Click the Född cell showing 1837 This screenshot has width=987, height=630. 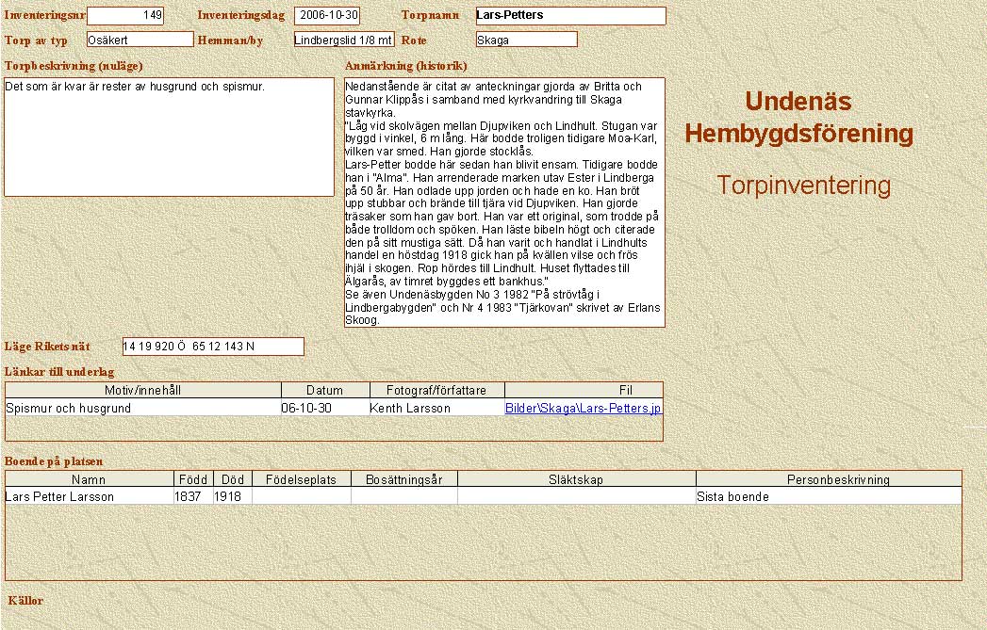(192, 496)
